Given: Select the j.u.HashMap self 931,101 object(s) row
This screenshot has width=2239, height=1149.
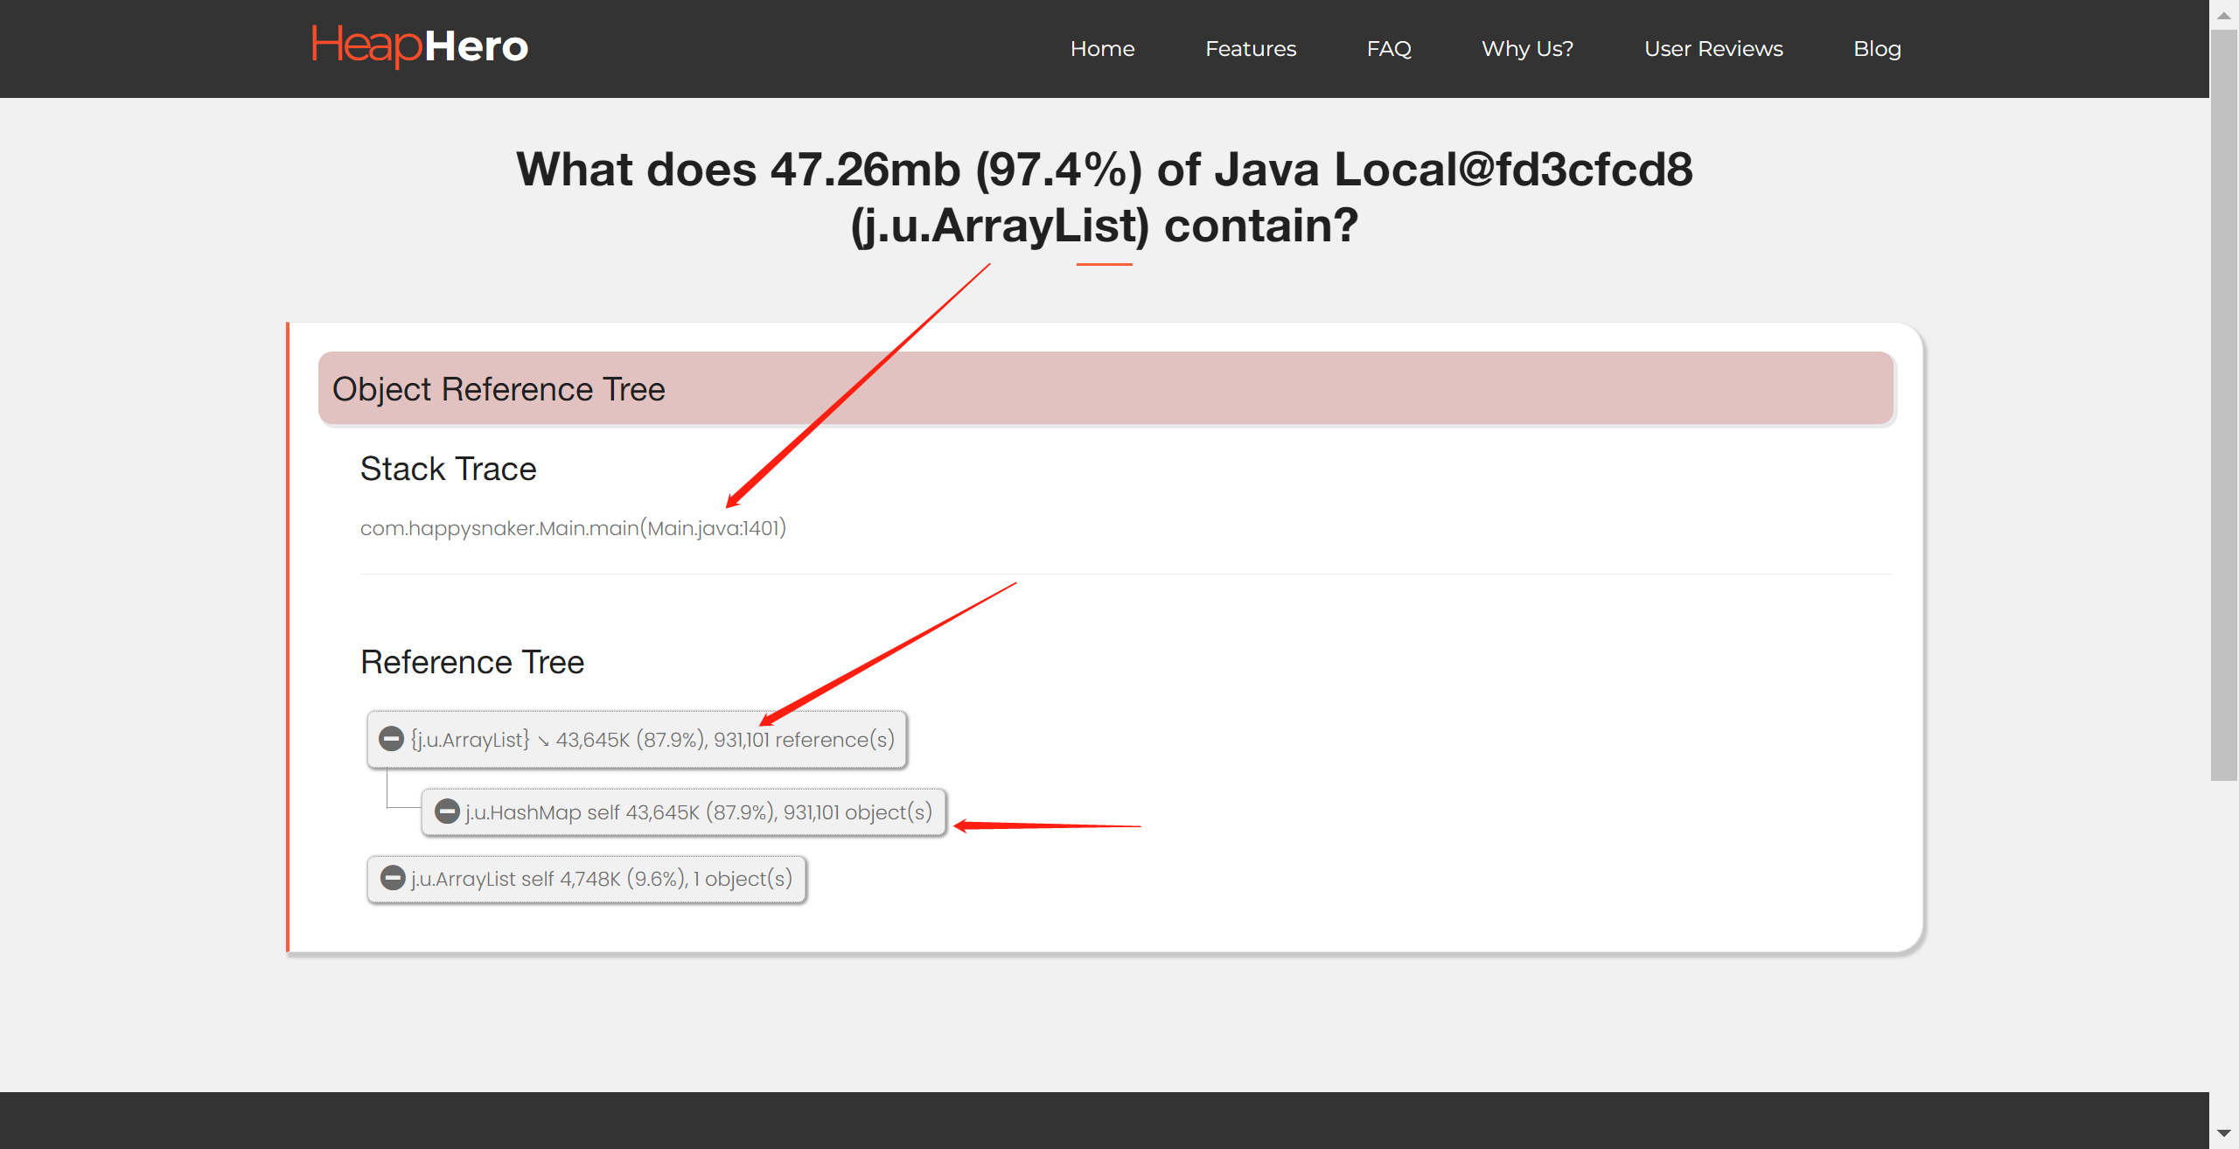Looking at the screenshot, I should [x=683, y=812].
